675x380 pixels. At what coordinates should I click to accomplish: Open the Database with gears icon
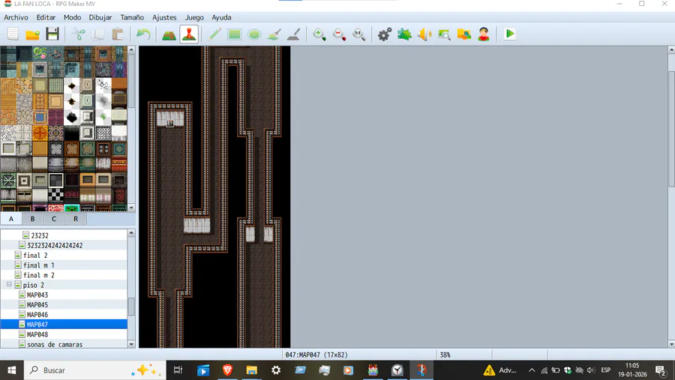385,34
